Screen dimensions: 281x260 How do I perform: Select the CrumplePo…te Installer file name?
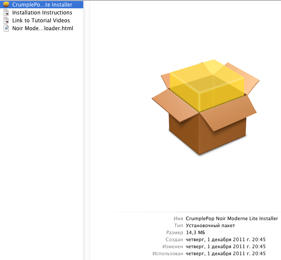coord(42,5)
